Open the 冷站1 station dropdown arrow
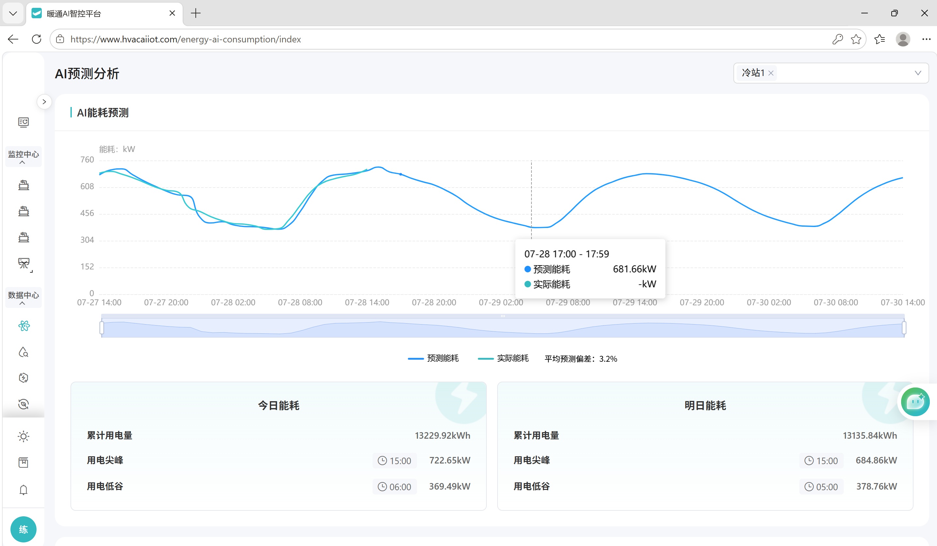Image resolution: width=937 pixels, height=546 pixels. pos(918,73)
